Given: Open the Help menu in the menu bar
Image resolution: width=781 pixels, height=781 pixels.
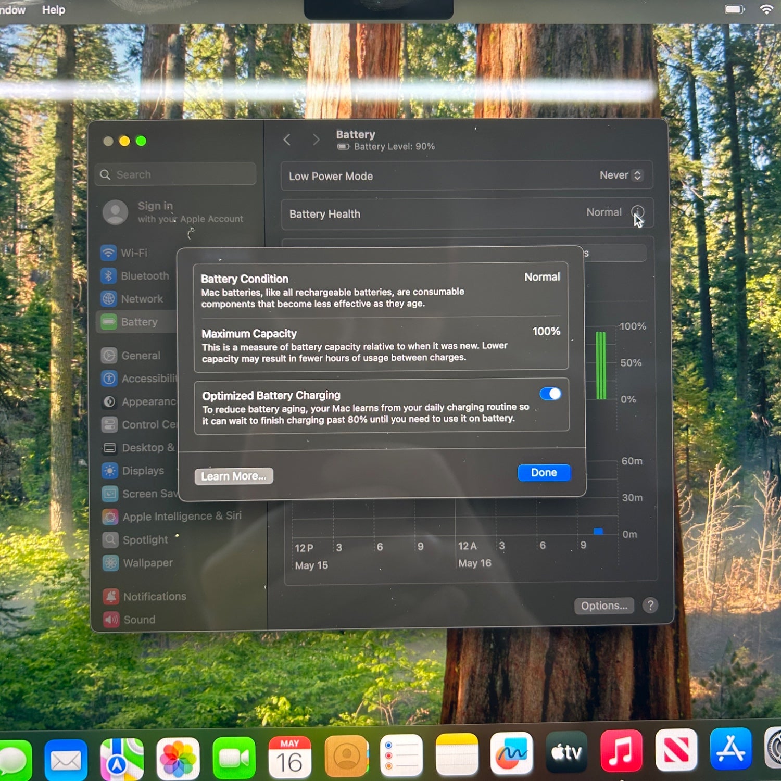Looking at the screenshot, I should tap(54, 9).
